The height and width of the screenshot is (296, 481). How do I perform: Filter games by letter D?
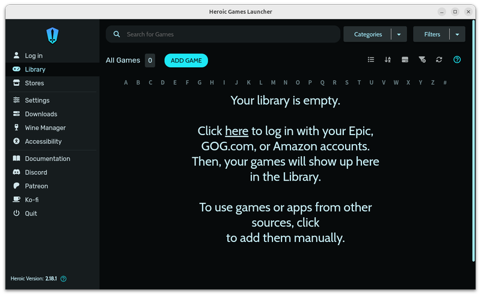coord(162,82)
